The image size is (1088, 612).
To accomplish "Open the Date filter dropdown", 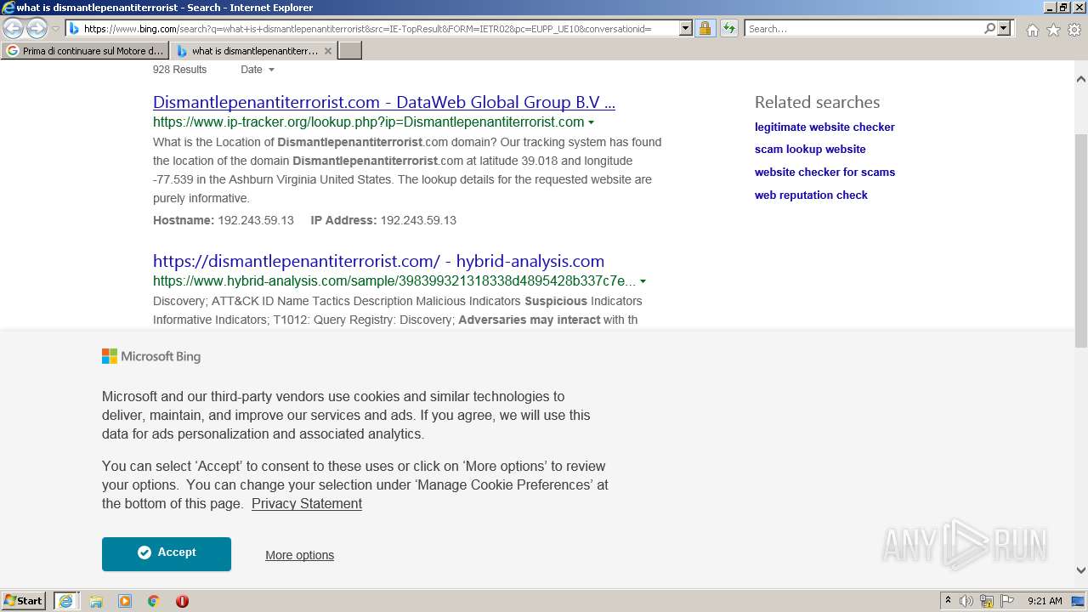I will pos(257,70).
